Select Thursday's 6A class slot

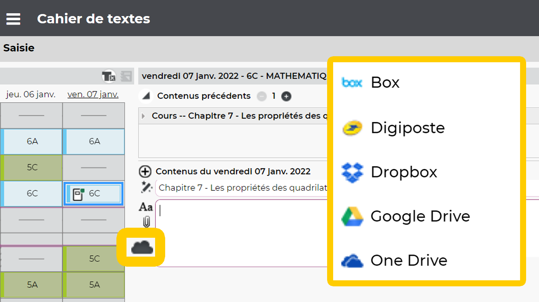(31, 141)
